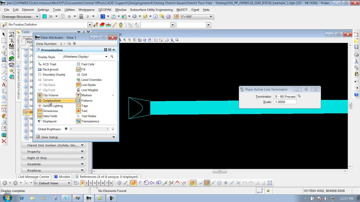Open Internet Explorer from taskbar
The image size is (360, 202).
click(x=21, y=198)
